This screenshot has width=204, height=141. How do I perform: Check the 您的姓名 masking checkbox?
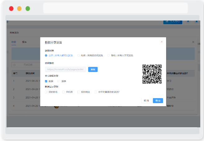click(46, 92)
